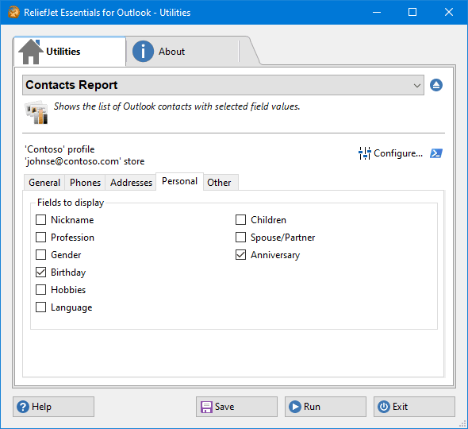Click the Exit power icon
Screen dimensions: 468x429
384,407
